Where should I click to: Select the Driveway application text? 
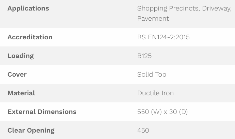pyautogui.click(x=217, y=8)
